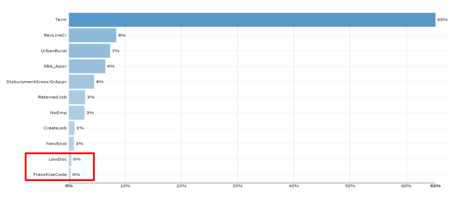The width and height of the screenshot is (461, 199).
Task: Click the 50% x-axis tick label
Action: [350, 186]
